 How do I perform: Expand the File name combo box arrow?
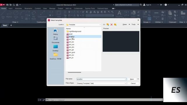125,79
